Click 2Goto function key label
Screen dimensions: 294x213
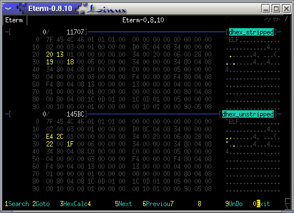[41, 204]
